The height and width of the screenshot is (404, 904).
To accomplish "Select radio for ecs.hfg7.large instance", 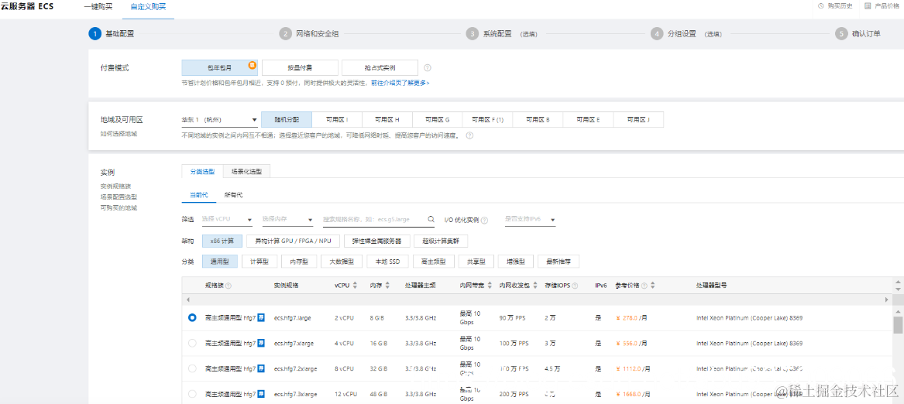I will click(192, 317).
